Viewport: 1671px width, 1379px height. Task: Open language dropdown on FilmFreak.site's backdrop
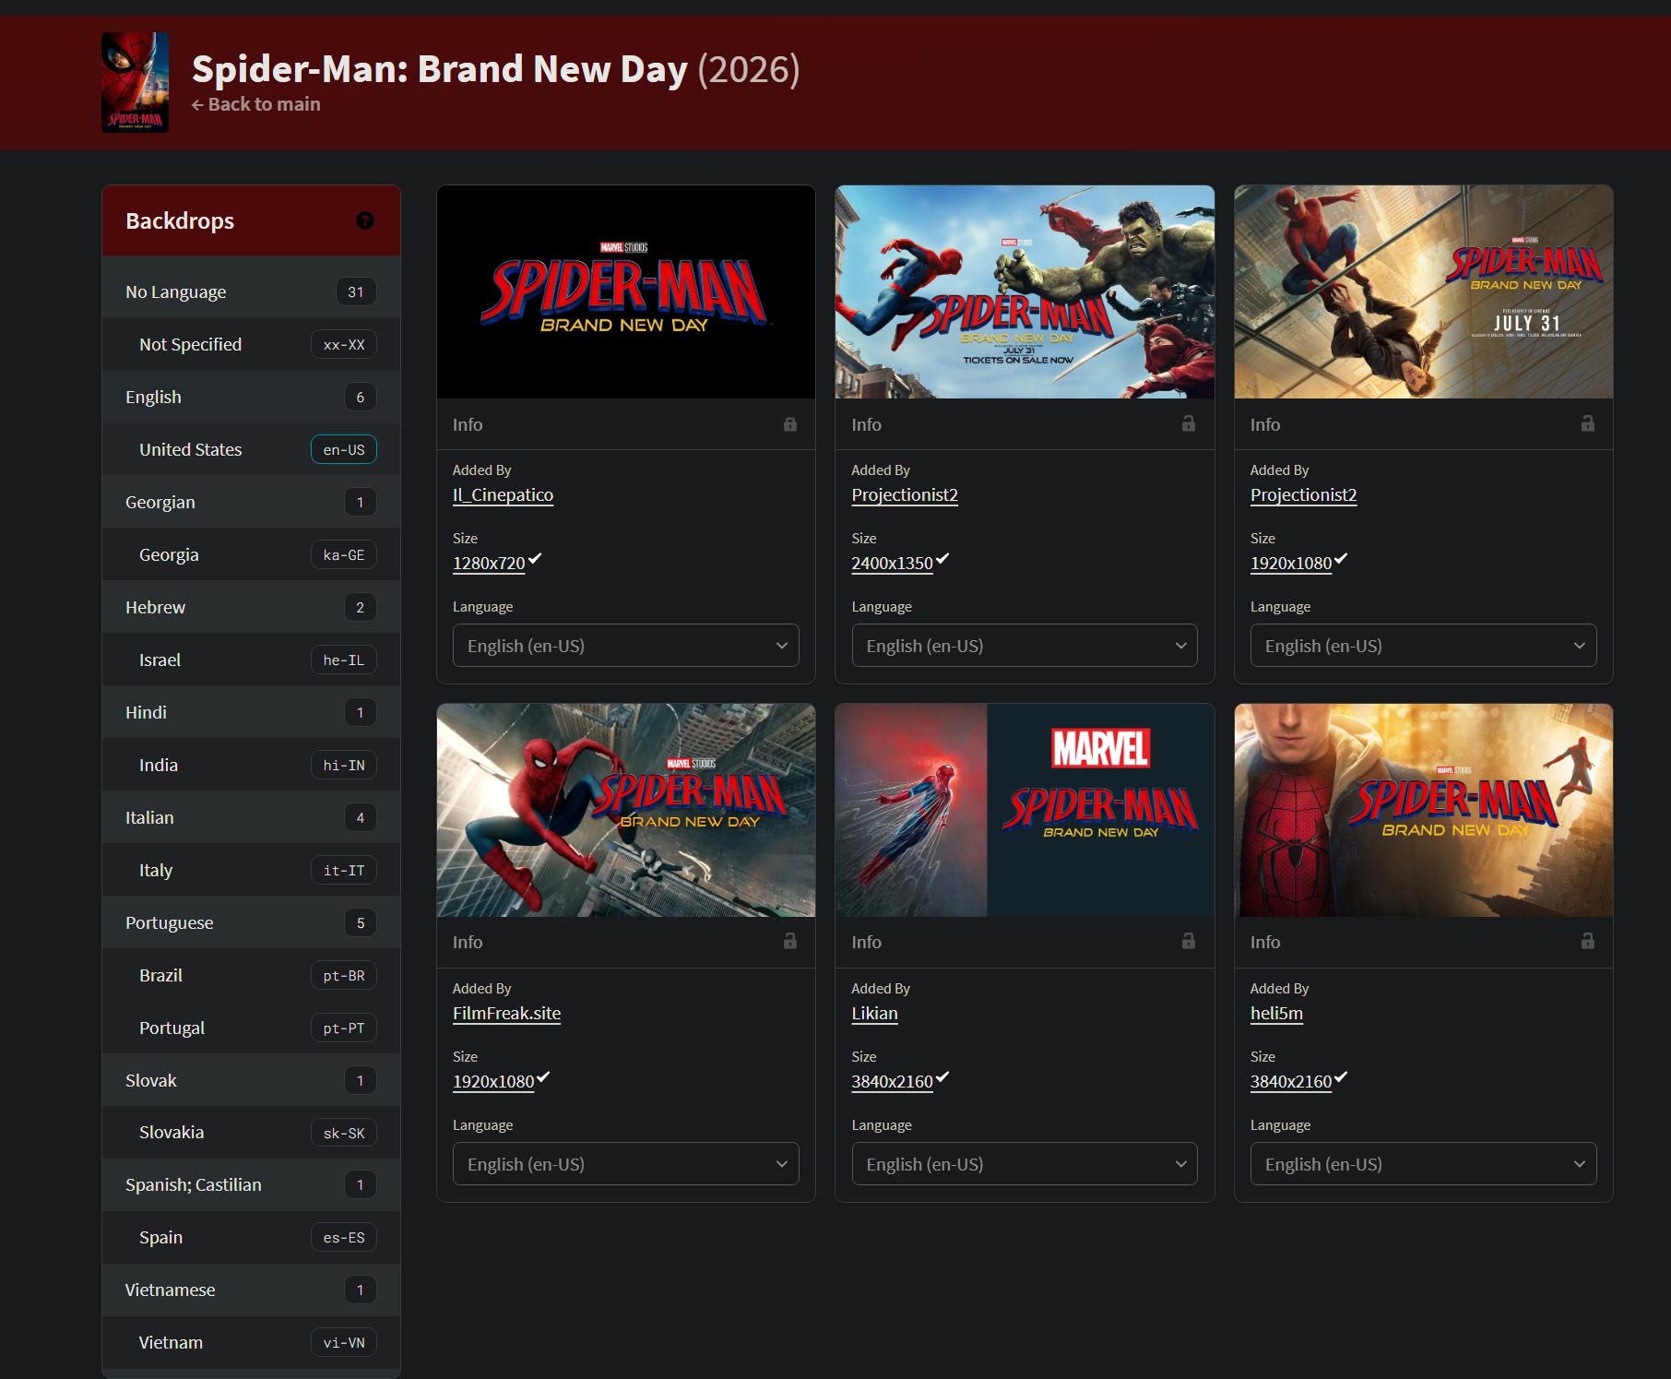click(625, 1164)
